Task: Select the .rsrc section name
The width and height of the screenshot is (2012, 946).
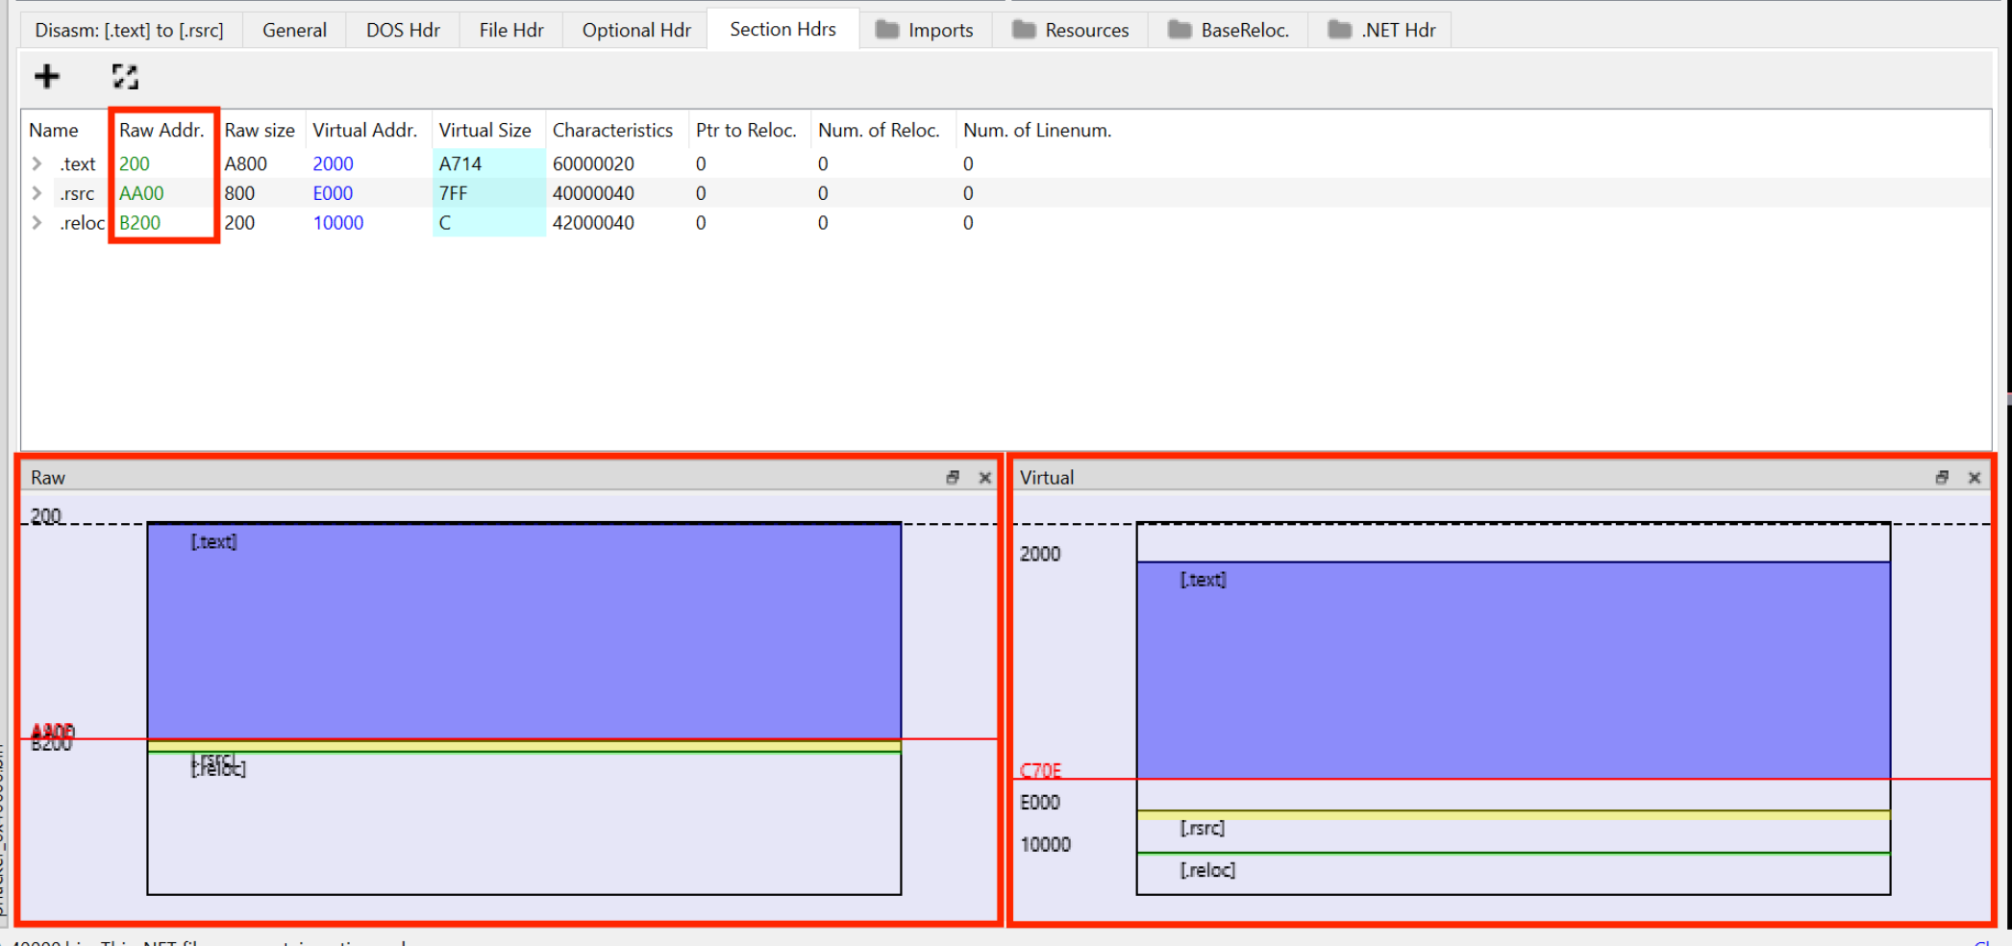Action: pyautogui.click(x=77, y=194)
